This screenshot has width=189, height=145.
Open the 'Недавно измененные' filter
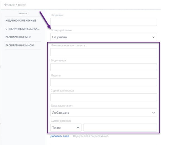tap(21, 21)
